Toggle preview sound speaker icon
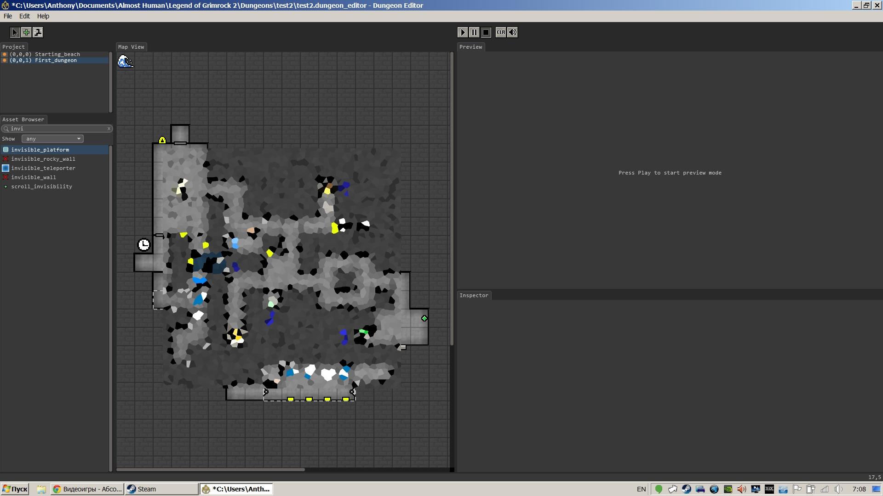Screen dimensions: 883x496 pyautogui.click(x=512, y=32)
